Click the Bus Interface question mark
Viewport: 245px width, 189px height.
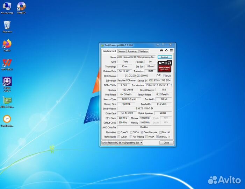coord(171,85)
